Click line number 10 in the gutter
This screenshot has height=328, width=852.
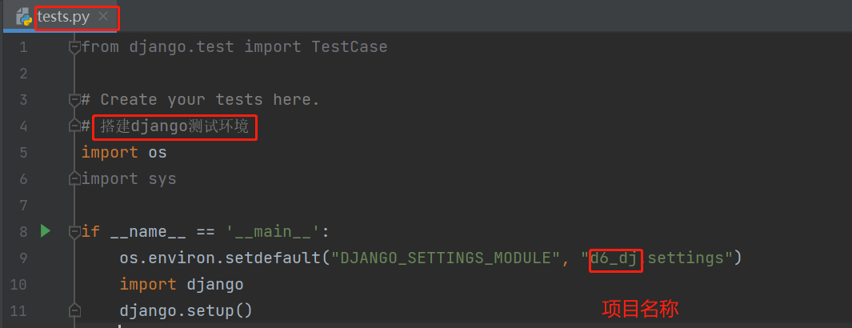click(19, 285)
